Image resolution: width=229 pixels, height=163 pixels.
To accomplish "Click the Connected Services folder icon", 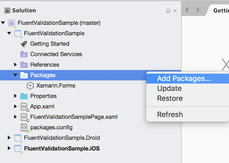I will pos(24,54).
